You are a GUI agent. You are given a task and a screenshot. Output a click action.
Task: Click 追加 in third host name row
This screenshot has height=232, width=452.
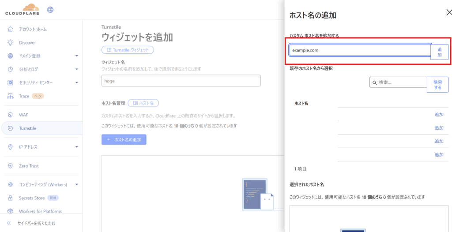[439, 141]
